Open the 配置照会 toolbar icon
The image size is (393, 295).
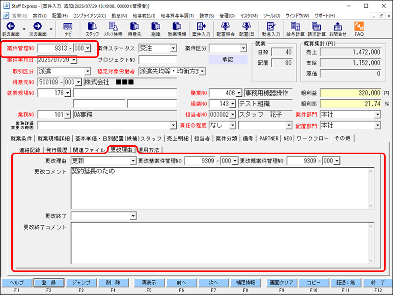[x=225, y=29]
